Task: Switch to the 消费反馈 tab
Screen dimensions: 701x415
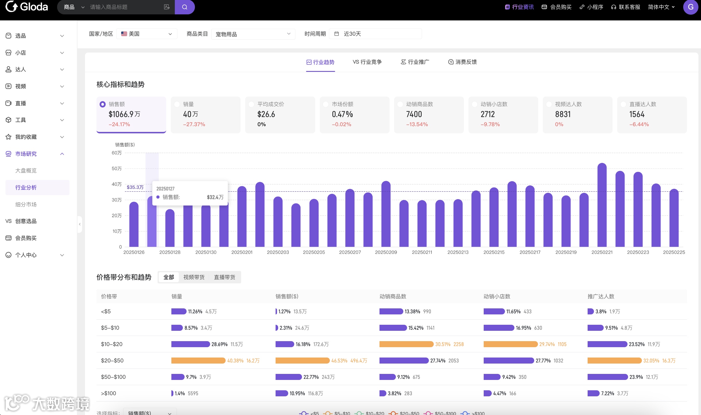Action: pyautogui.click(x=462, y=62)
